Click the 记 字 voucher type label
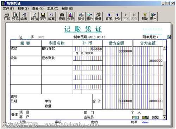176x129 pixels. click(27, 37)
